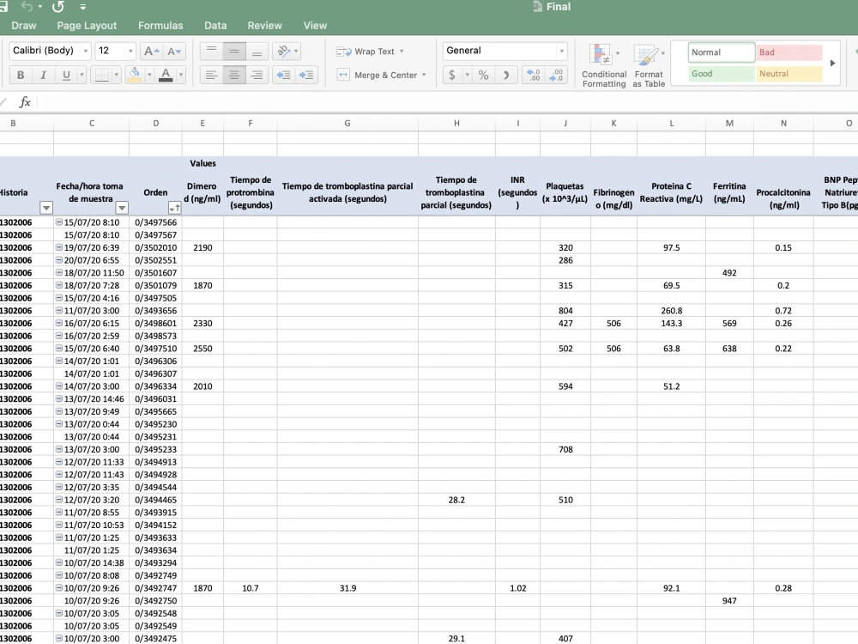The width and height of the screenshot is (858, 644).
Task: Toggle Italic formatting
Action: pyautogui.click(x=43, y=75)
